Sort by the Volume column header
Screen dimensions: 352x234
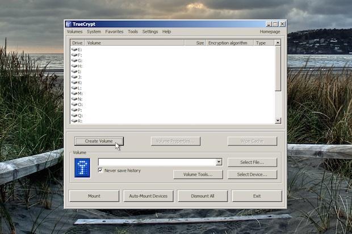[135, 43]
